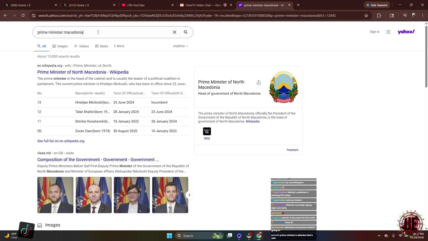Select the All search results tab

[x=42, y=46]
